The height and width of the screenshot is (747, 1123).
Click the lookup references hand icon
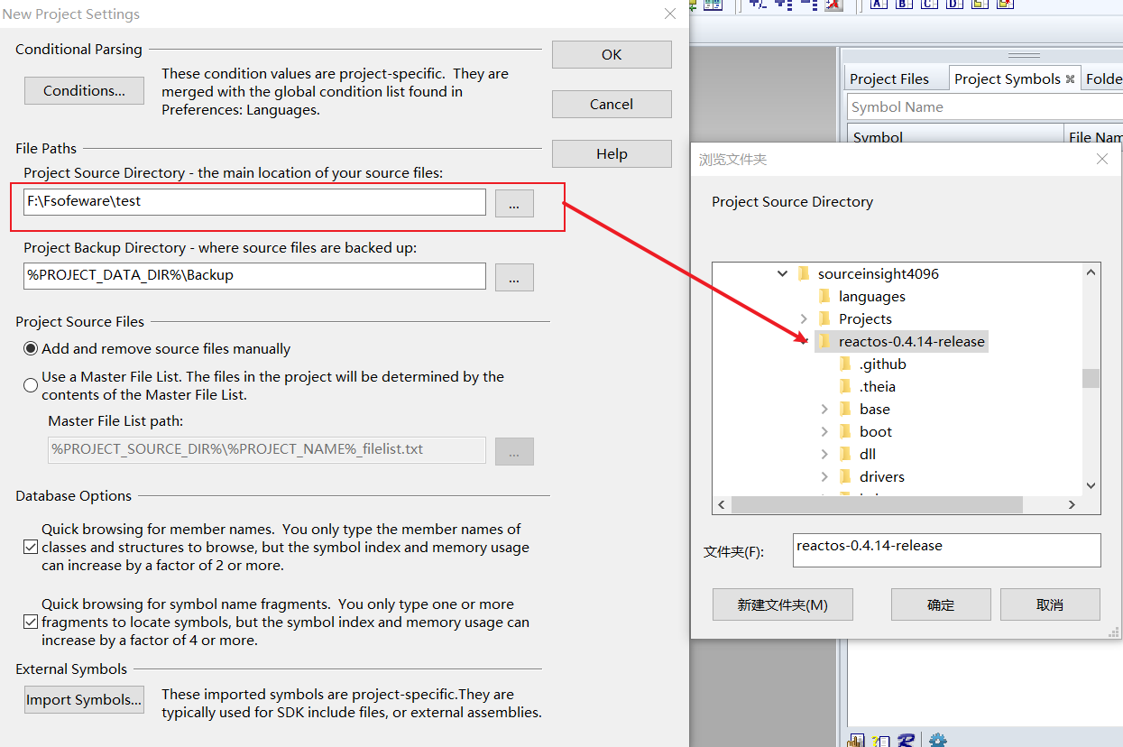[x=856, y=741]
